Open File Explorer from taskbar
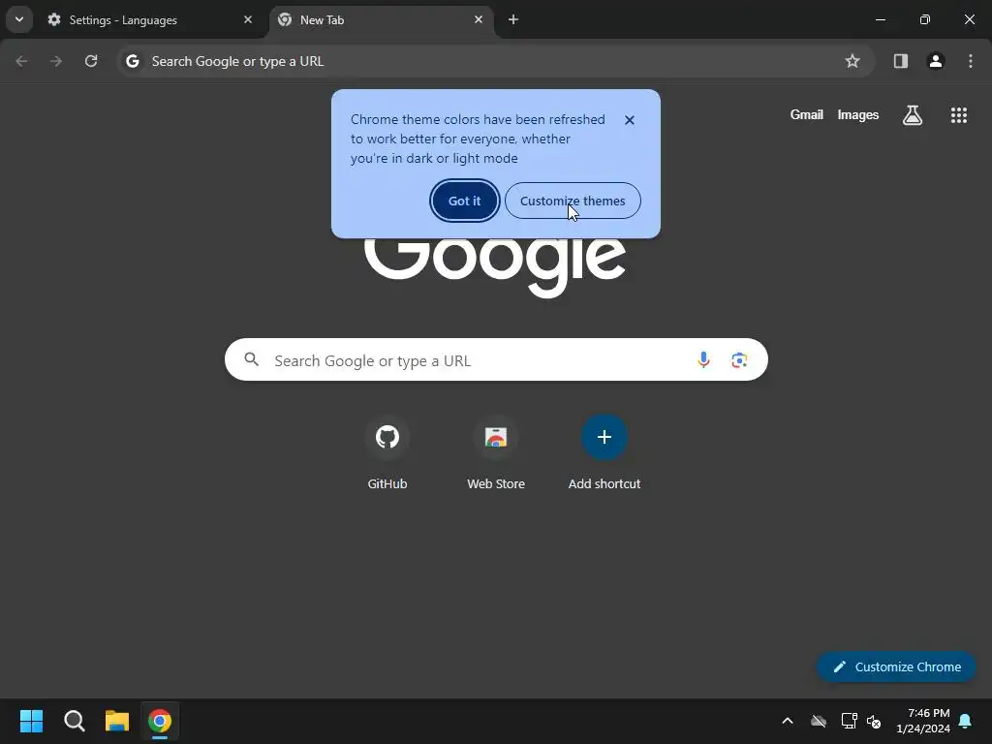 [x=117, y=721]
